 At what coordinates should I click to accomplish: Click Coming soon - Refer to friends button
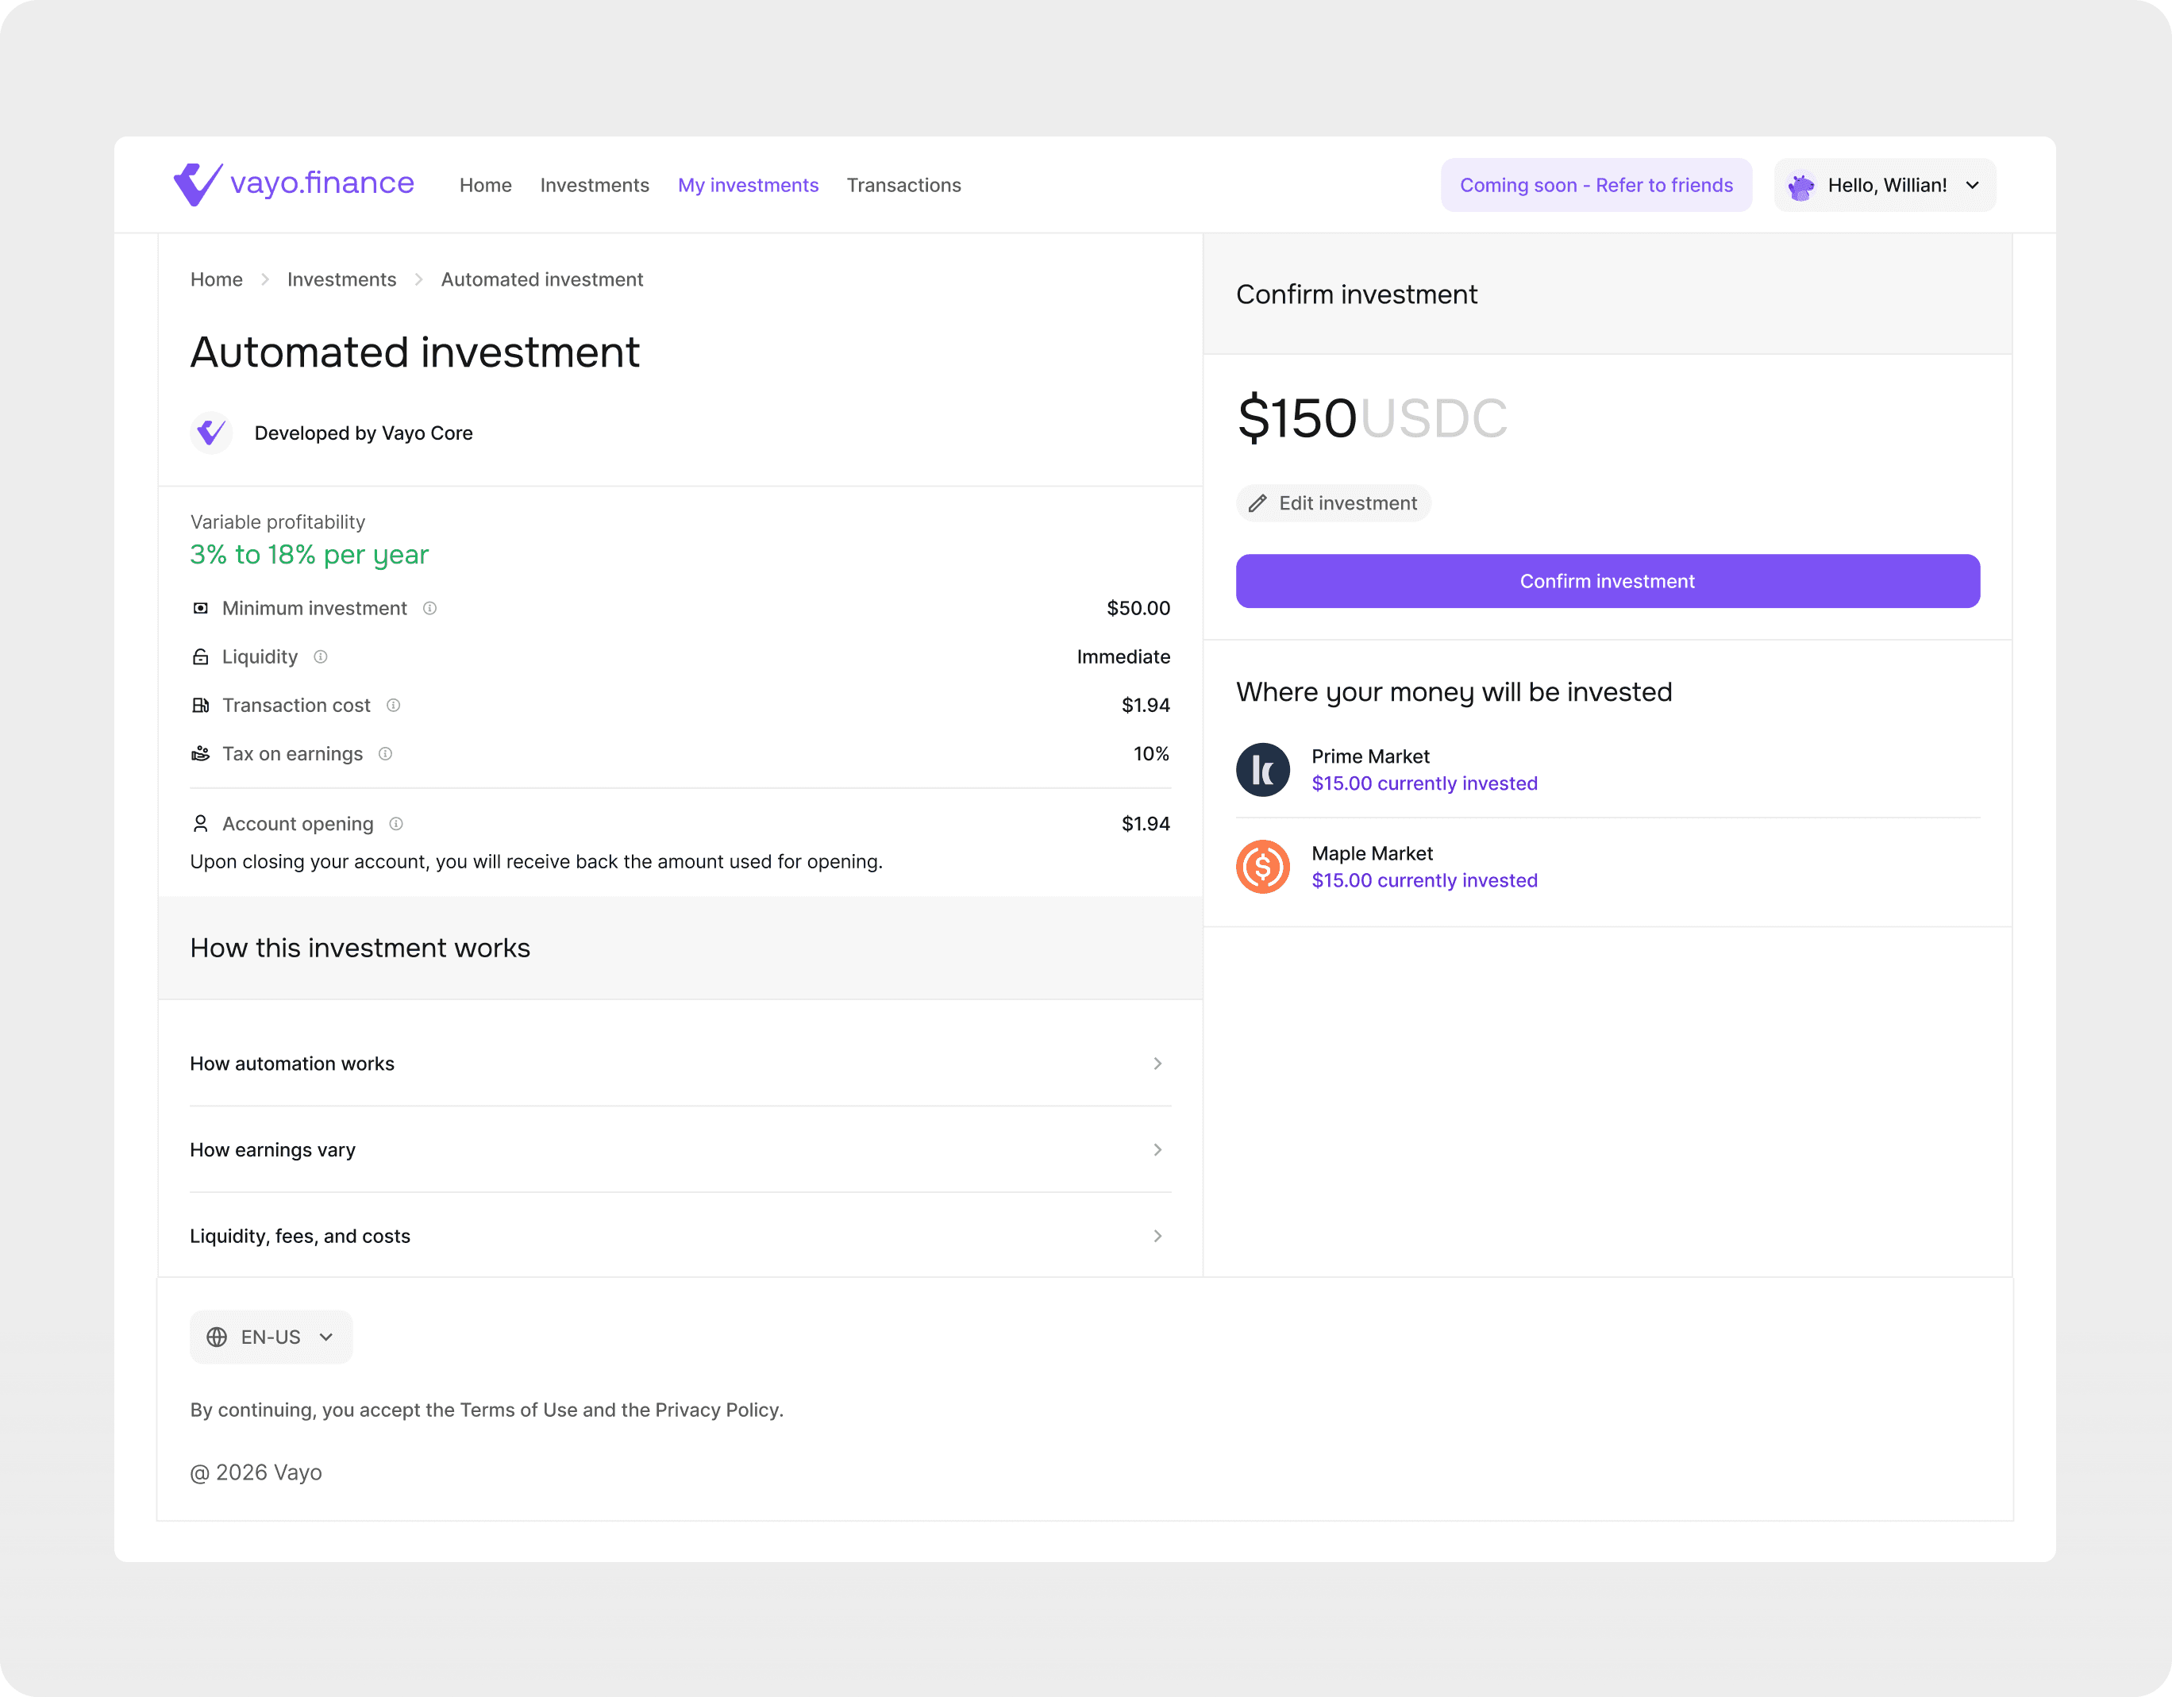point(1596,186)
